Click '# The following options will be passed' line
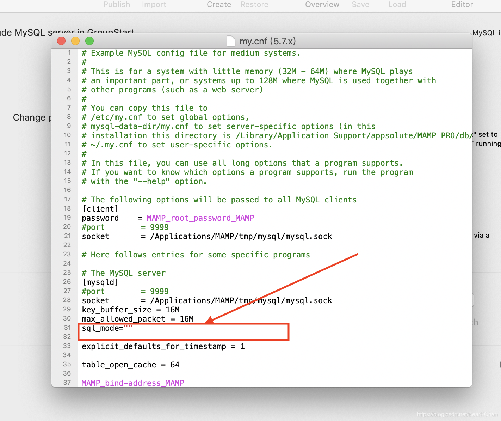This screenshot has width=501, height=421. tap(219, 200)
